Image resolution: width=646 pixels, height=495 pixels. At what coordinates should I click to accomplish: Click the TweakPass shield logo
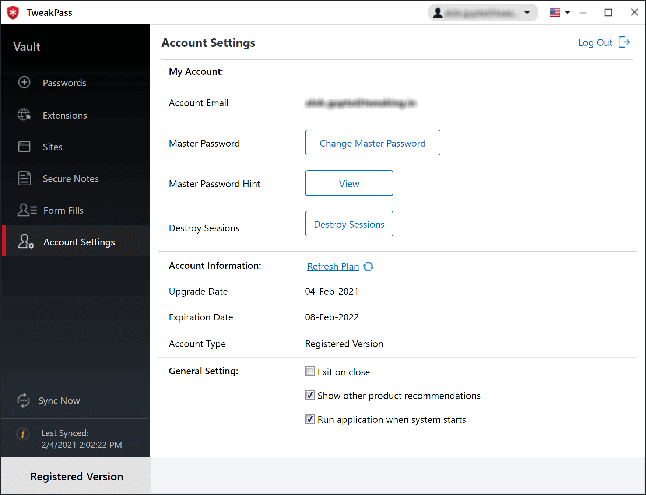click(12, 12)
